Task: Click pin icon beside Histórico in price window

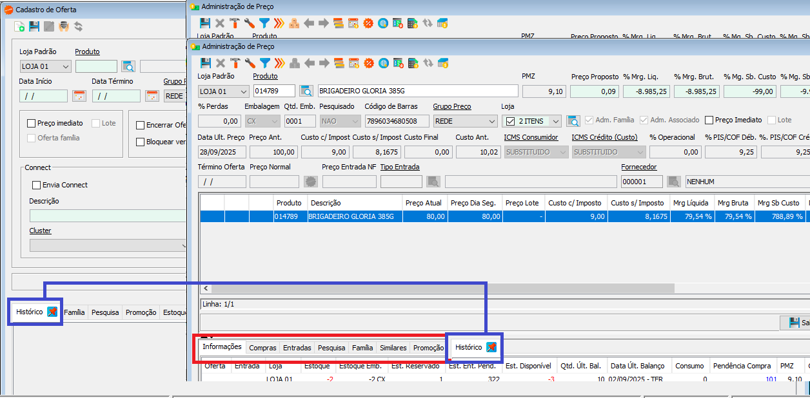Action: point(492,348)
